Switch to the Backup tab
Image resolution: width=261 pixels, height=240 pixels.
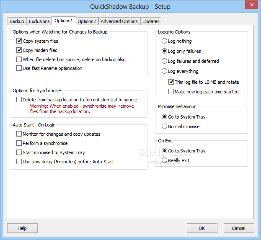[17, 21]
